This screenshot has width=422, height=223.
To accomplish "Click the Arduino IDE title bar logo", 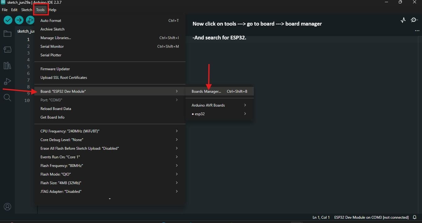I will (3, 2).
